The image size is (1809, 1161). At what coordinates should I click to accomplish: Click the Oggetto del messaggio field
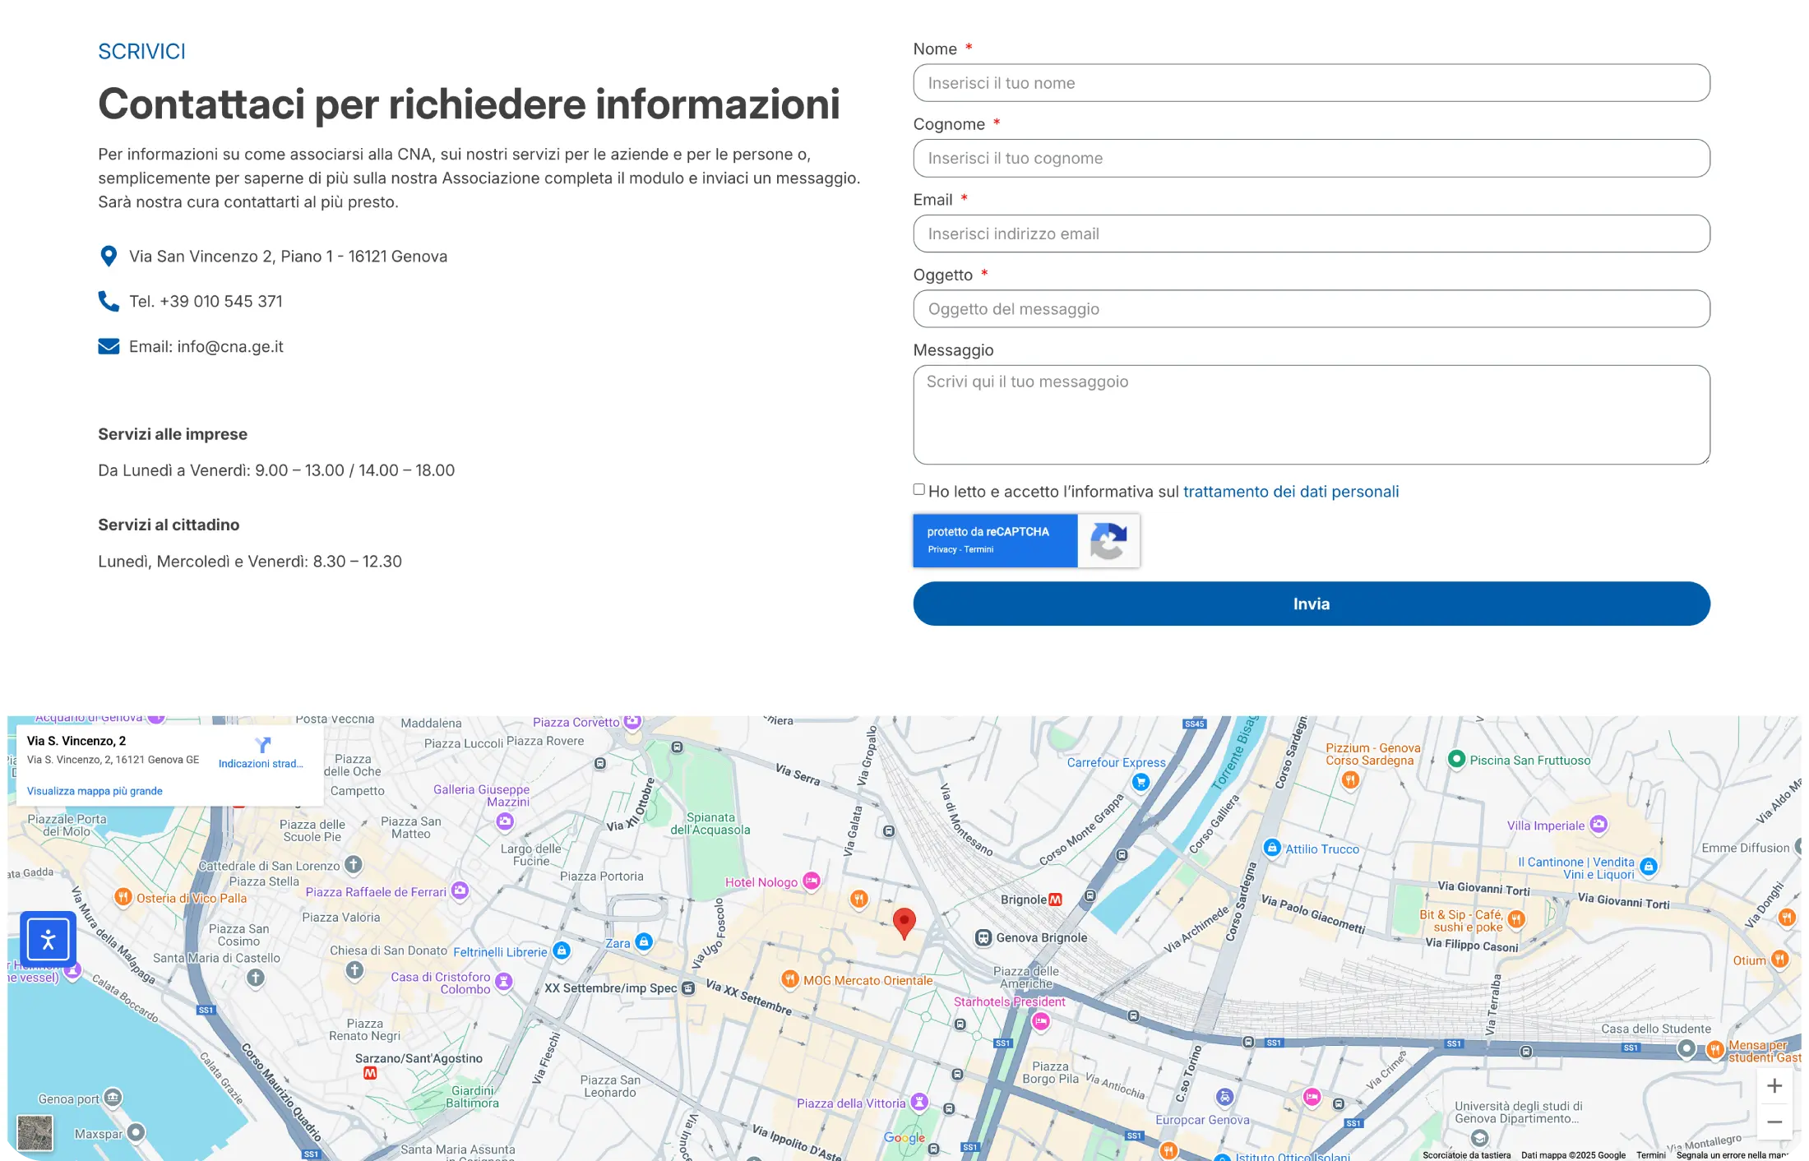1311,309
